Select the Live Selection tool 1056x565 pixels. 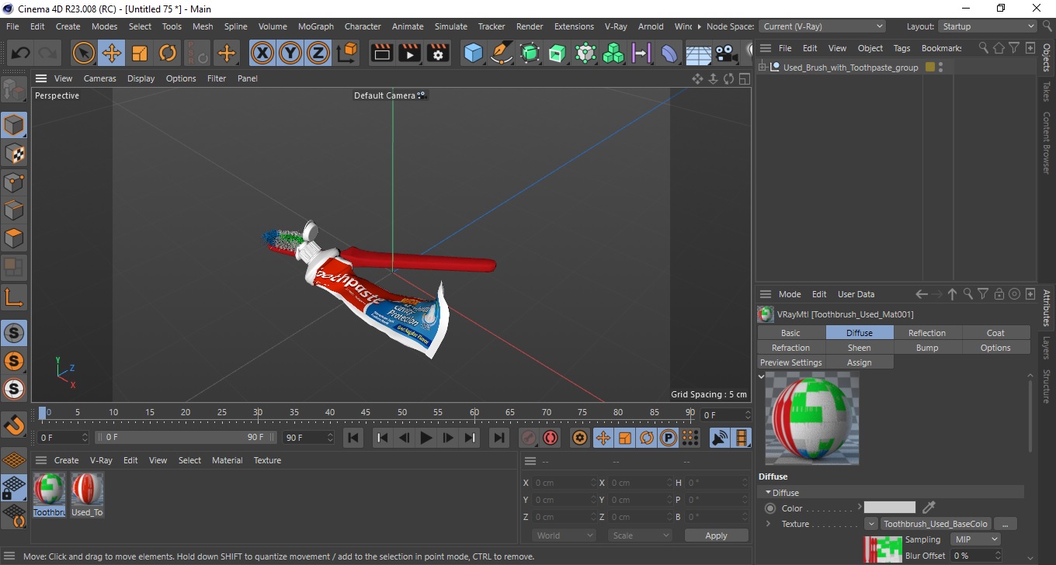(x=84, y=54)
